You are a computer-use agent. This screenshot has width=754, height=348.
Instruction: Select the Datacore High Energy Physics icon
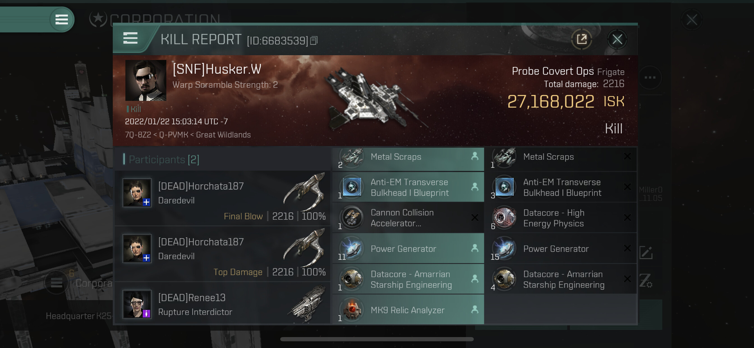pos(505,218)
